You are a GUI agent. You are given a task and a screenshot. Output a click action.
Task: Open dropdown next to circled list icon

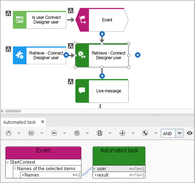[42, 133]
